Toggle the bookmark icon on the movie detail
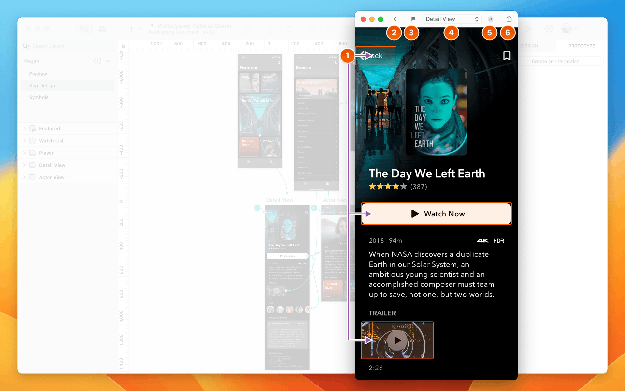This screenshot has width=625, height=391. pos(507,56)
